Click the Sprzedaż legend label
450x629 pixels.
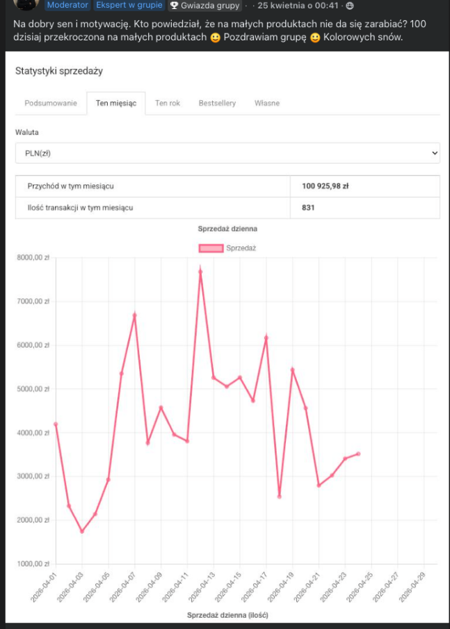tap(241, 248)
